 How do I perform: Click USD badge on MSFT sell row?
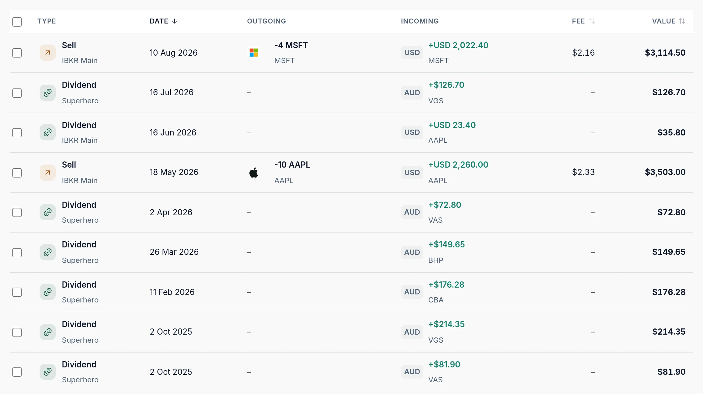pyautogui.click(x=412, y=53)
